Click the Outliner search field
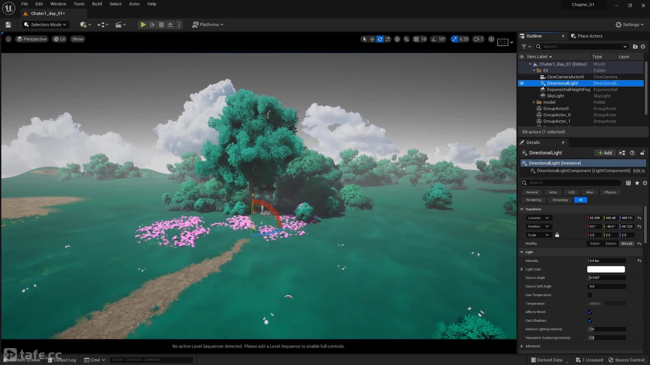Image resolution: width=650 pixels, height=365 pixels. point(582,47)
